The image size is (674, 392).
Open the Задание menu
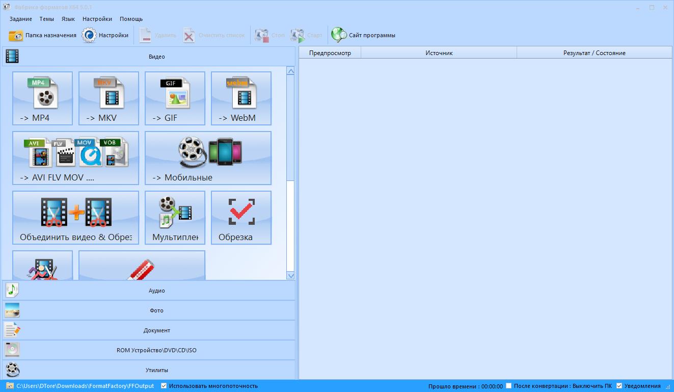[20, 19]
